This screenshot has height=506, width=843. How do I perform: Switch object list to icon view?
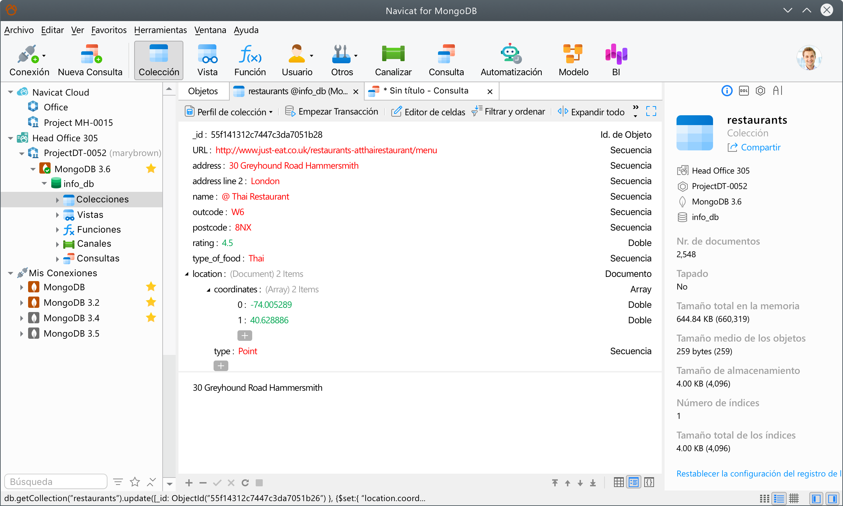click(764, 499)
